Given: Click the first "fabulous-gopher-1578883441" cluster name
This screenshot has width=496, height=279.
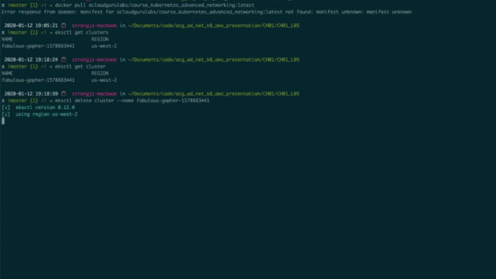Looking at the screenshot, I should point(38,46).
